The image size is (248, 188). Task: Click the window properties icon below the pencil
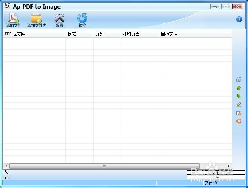coord(239,113)
